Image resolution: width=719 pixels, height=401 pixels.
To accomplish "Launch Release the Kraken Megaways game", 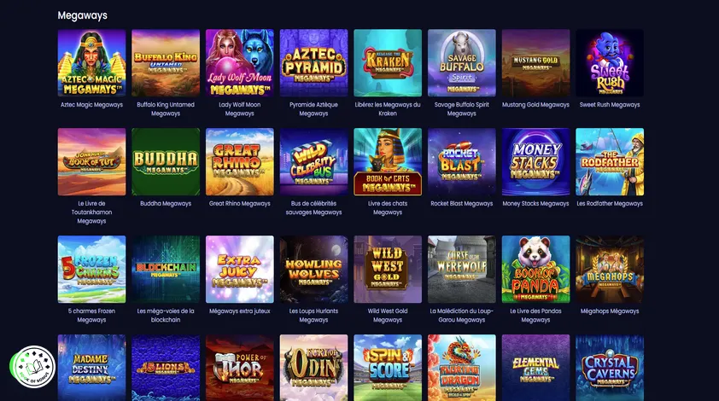I will pos(388,63).
